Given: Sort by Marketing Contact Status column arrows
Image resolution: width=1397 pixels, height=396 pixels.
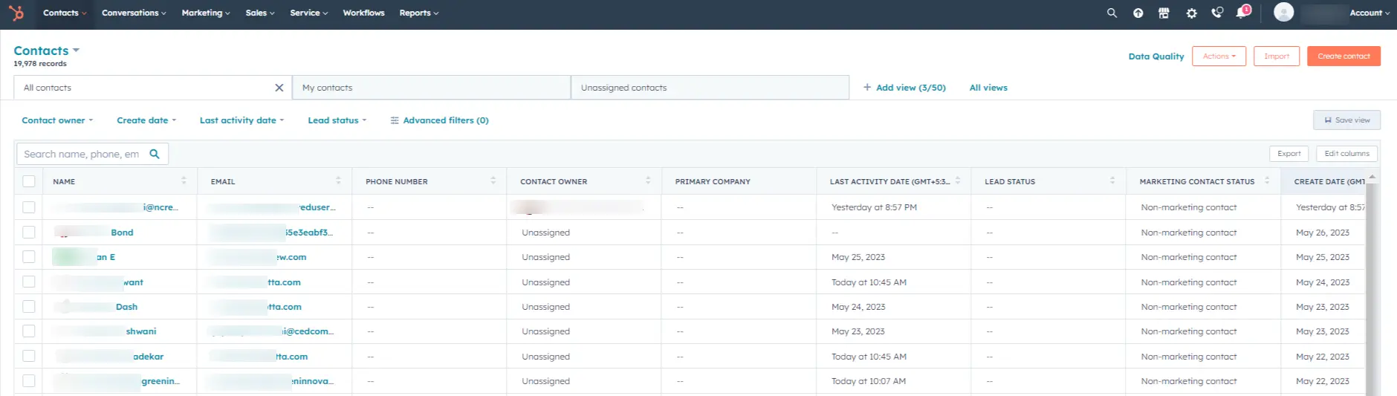Looking at the screenshot, I should (1267, 181).
